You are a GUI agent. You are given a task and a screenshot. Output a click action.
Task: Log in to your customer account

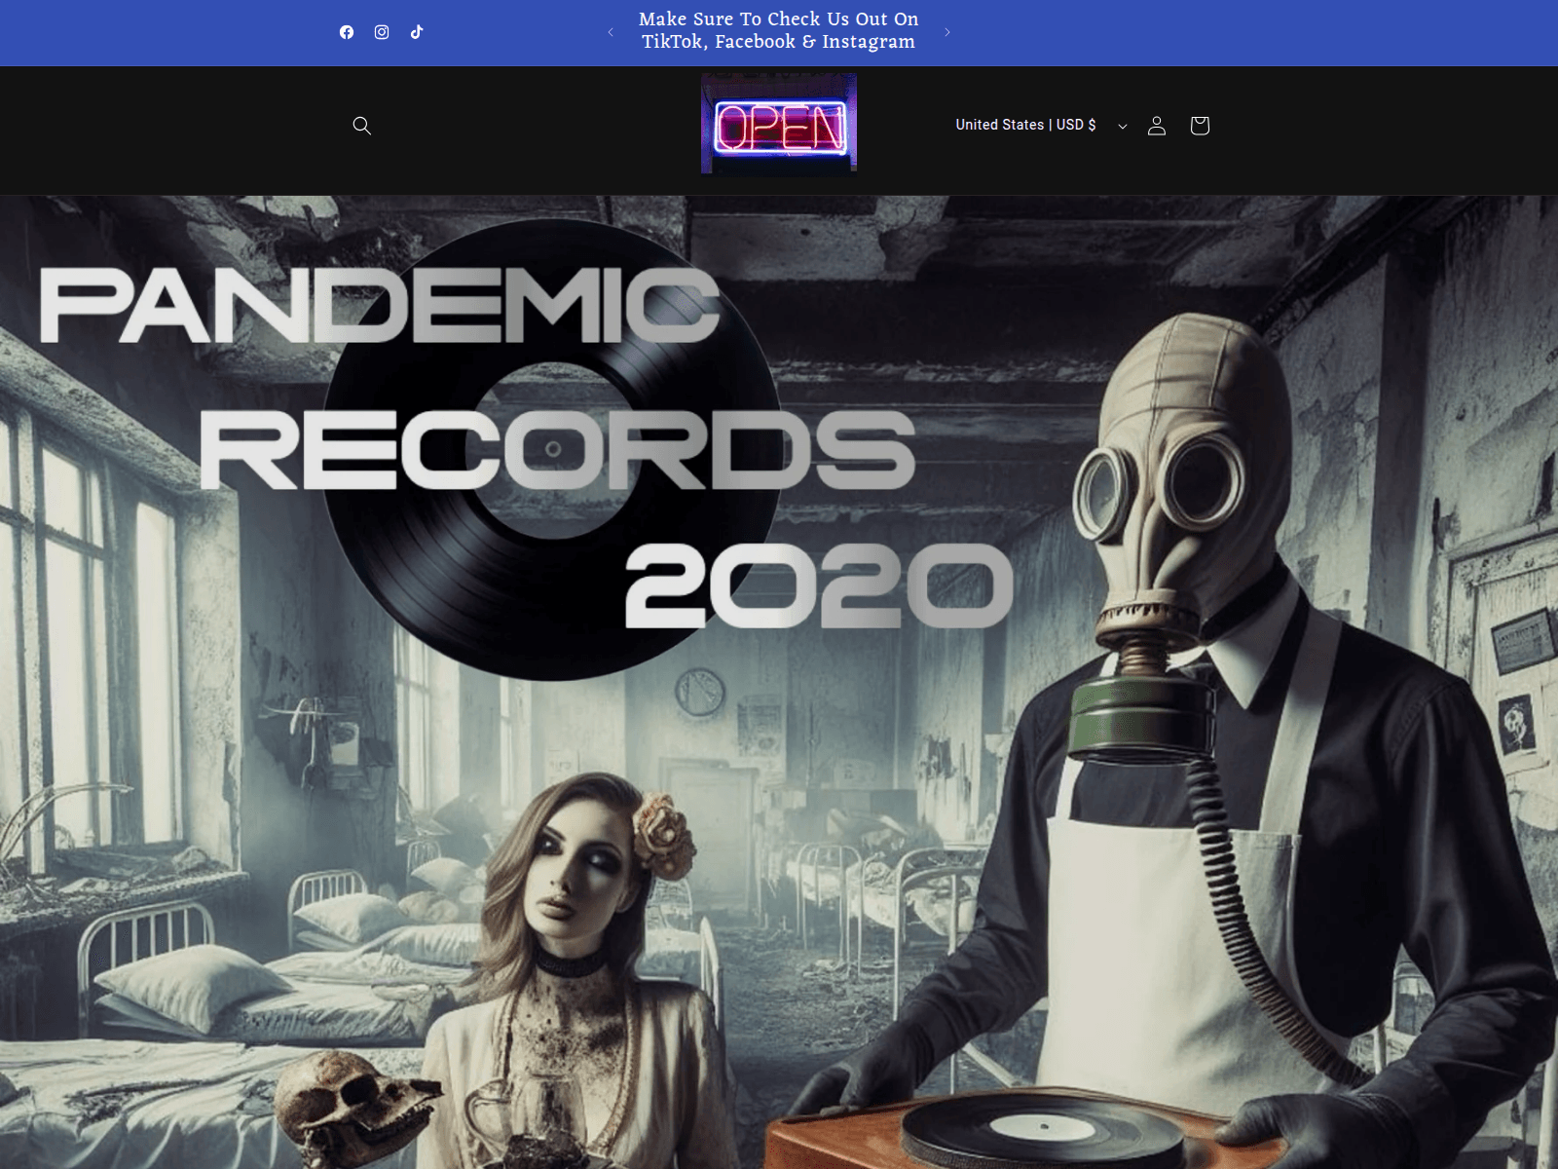1157,126
